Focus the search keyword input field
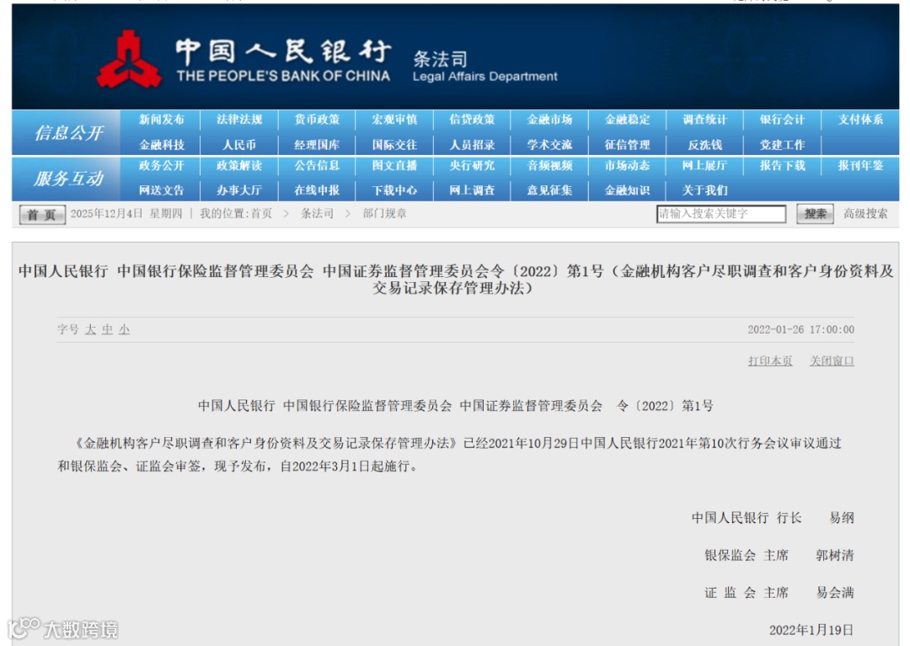Viewport: 910px width, 646px height. [x=721, y=214]
